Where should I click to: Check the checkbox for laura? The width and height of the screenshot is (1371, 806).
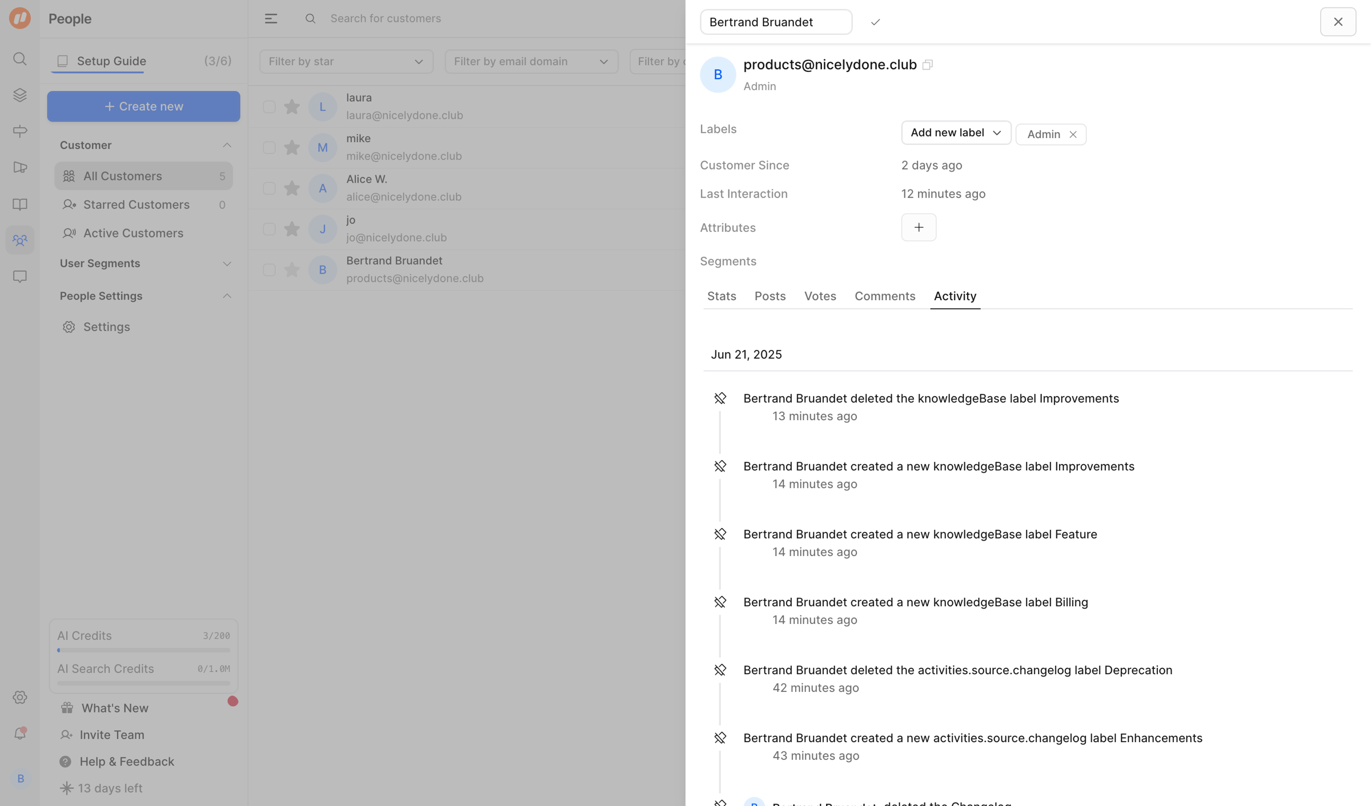click(269, 107)
